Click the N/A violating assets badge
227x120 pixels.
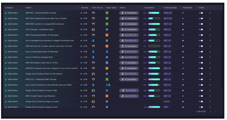click(167, 101)
